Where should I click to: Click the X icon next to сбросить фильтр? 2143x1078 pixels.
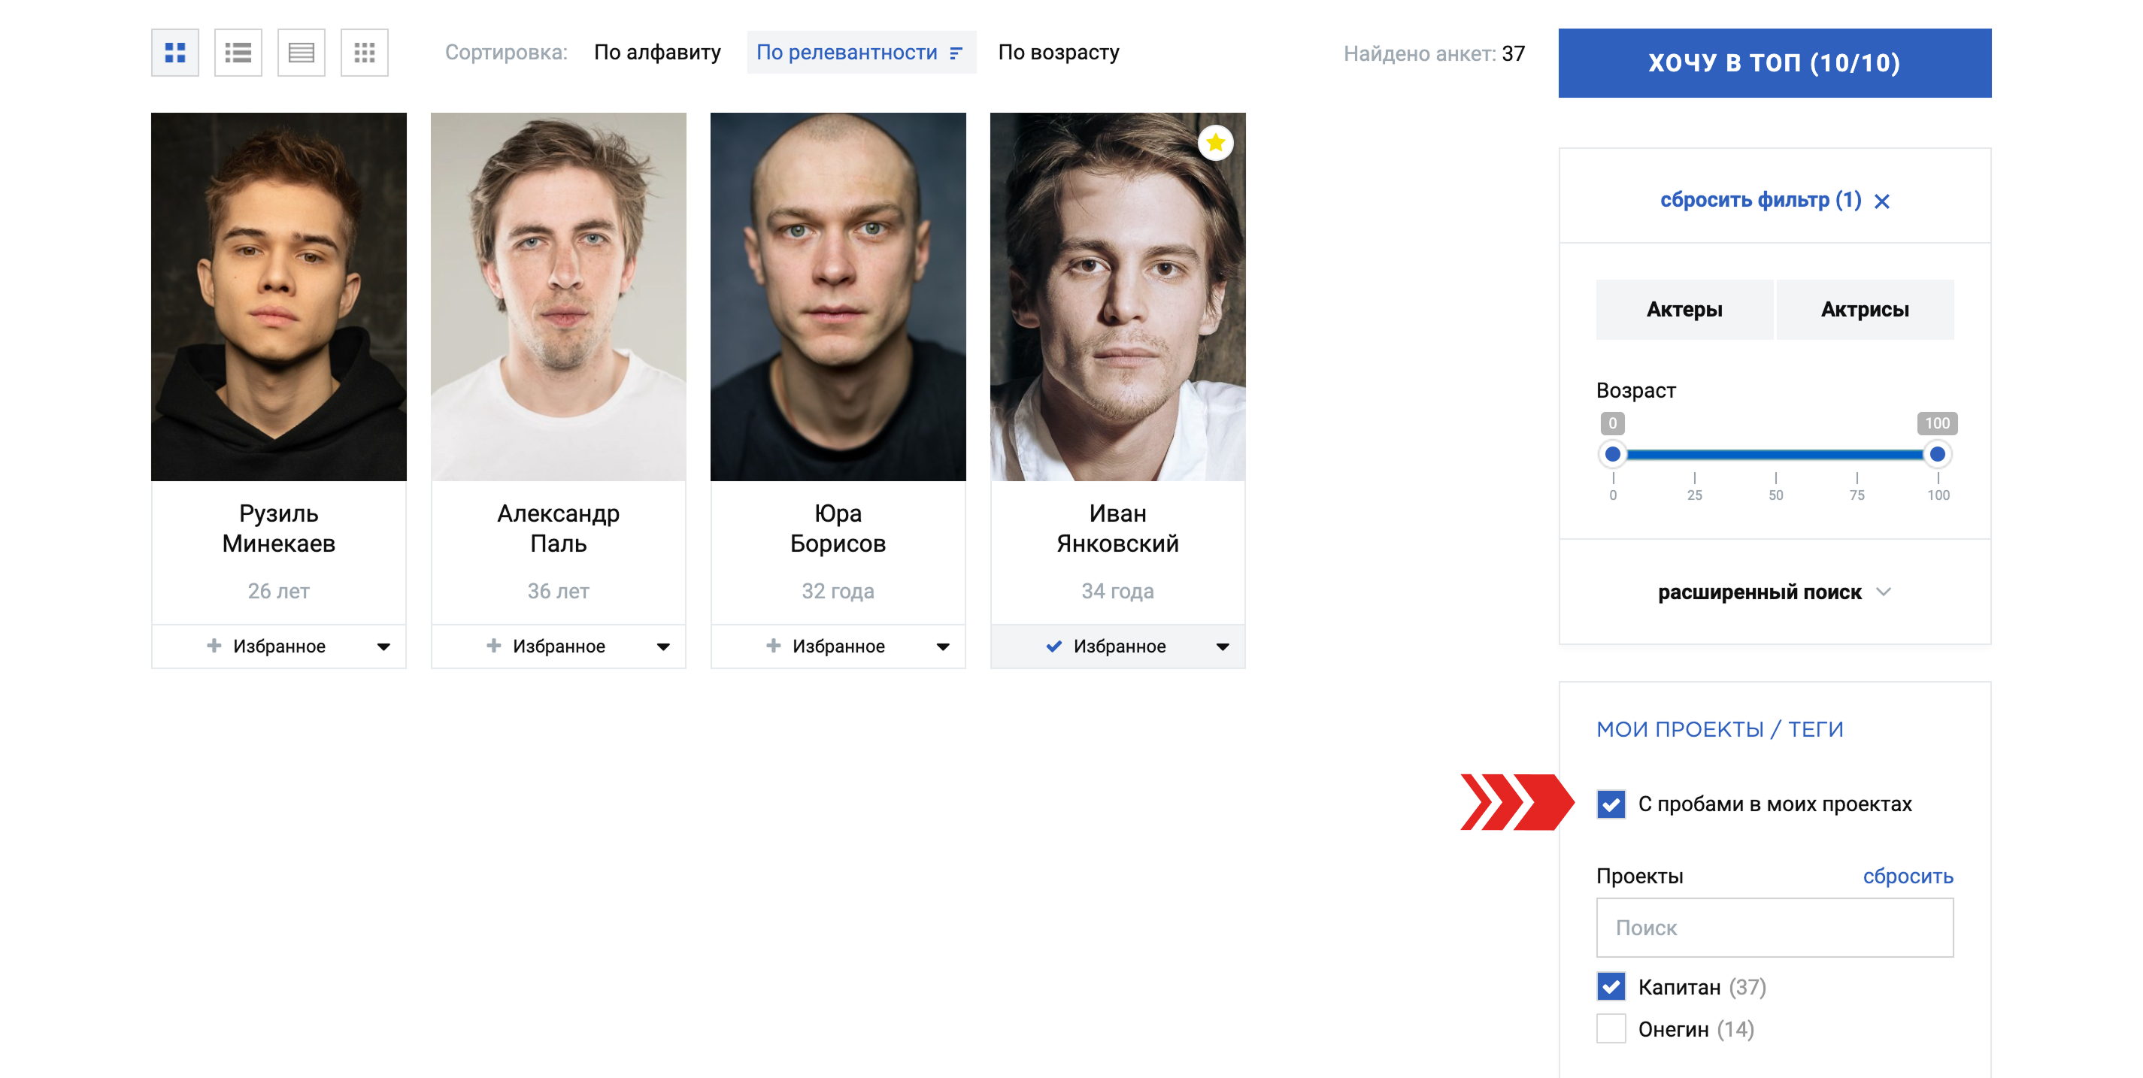(1882, 201)
